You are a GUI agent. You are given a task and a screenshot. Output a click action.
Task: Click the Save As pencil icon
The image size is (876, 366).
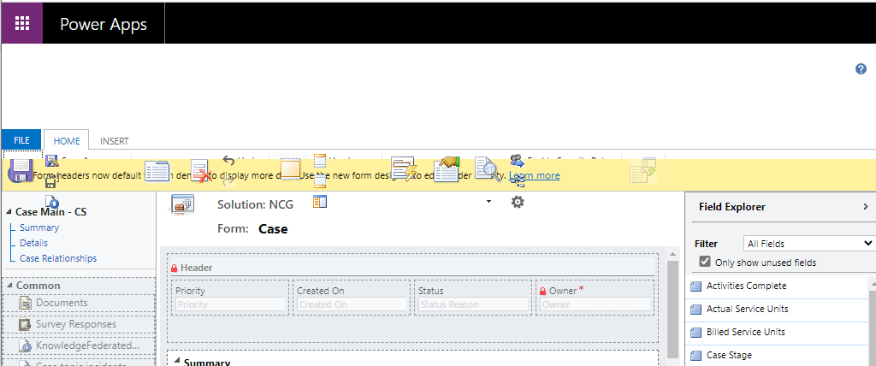52,161
